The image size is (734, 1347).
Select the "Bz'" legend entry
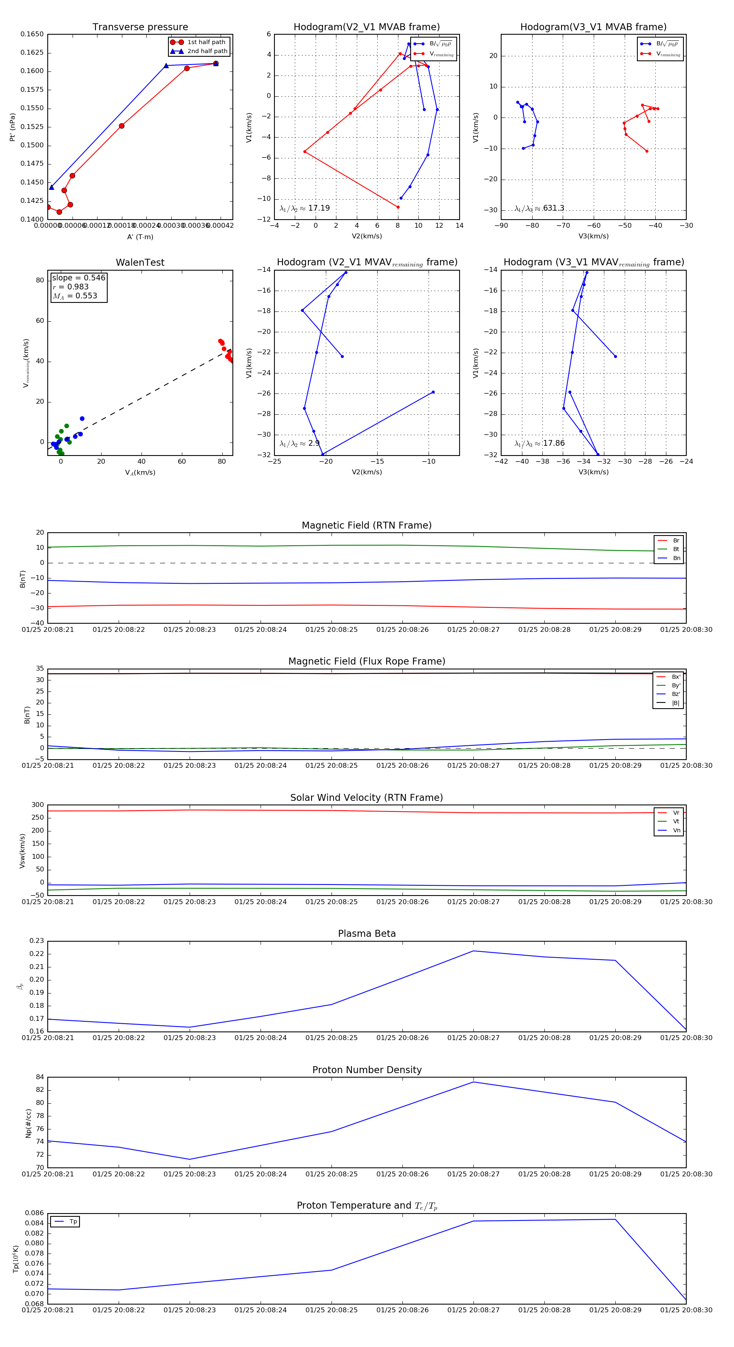[x=668, y=694]
